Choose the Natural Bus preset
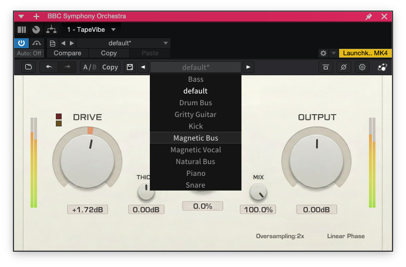This screenshot has height=267, width=406. pyautogui.click(x=196, y=162)
